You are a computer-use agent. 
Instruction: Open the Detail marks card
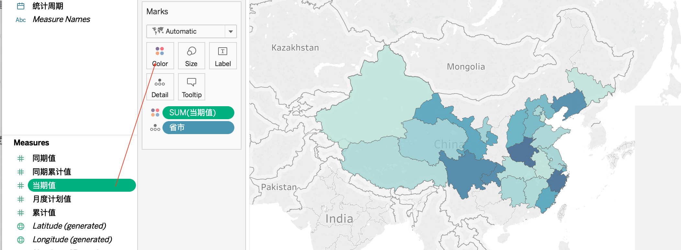pyautogui.click(x=160, y=87)
